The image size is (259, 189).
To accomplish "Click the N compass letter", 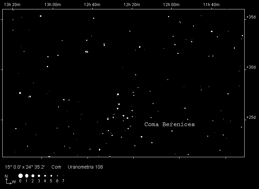I will point(6,176).
